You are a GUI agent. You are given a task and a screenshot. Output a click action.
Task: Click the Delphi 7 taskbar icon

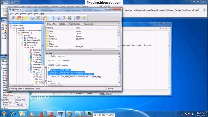[70, 114]
